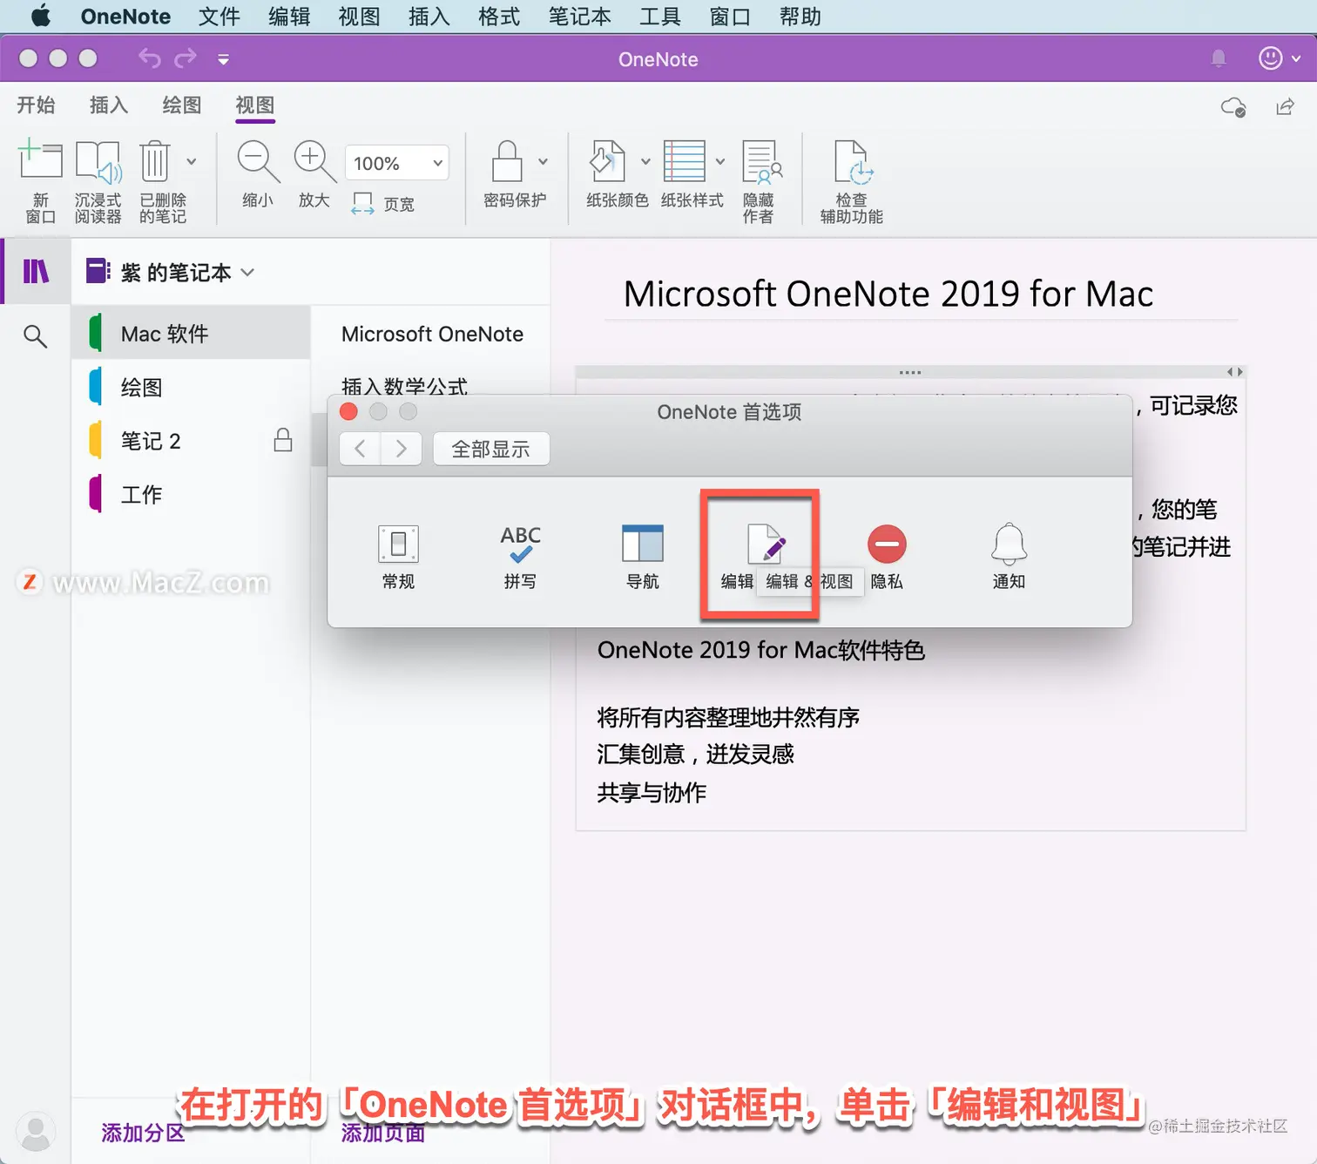
Task: Open the 帮助 menu
Action: point(800,17)
